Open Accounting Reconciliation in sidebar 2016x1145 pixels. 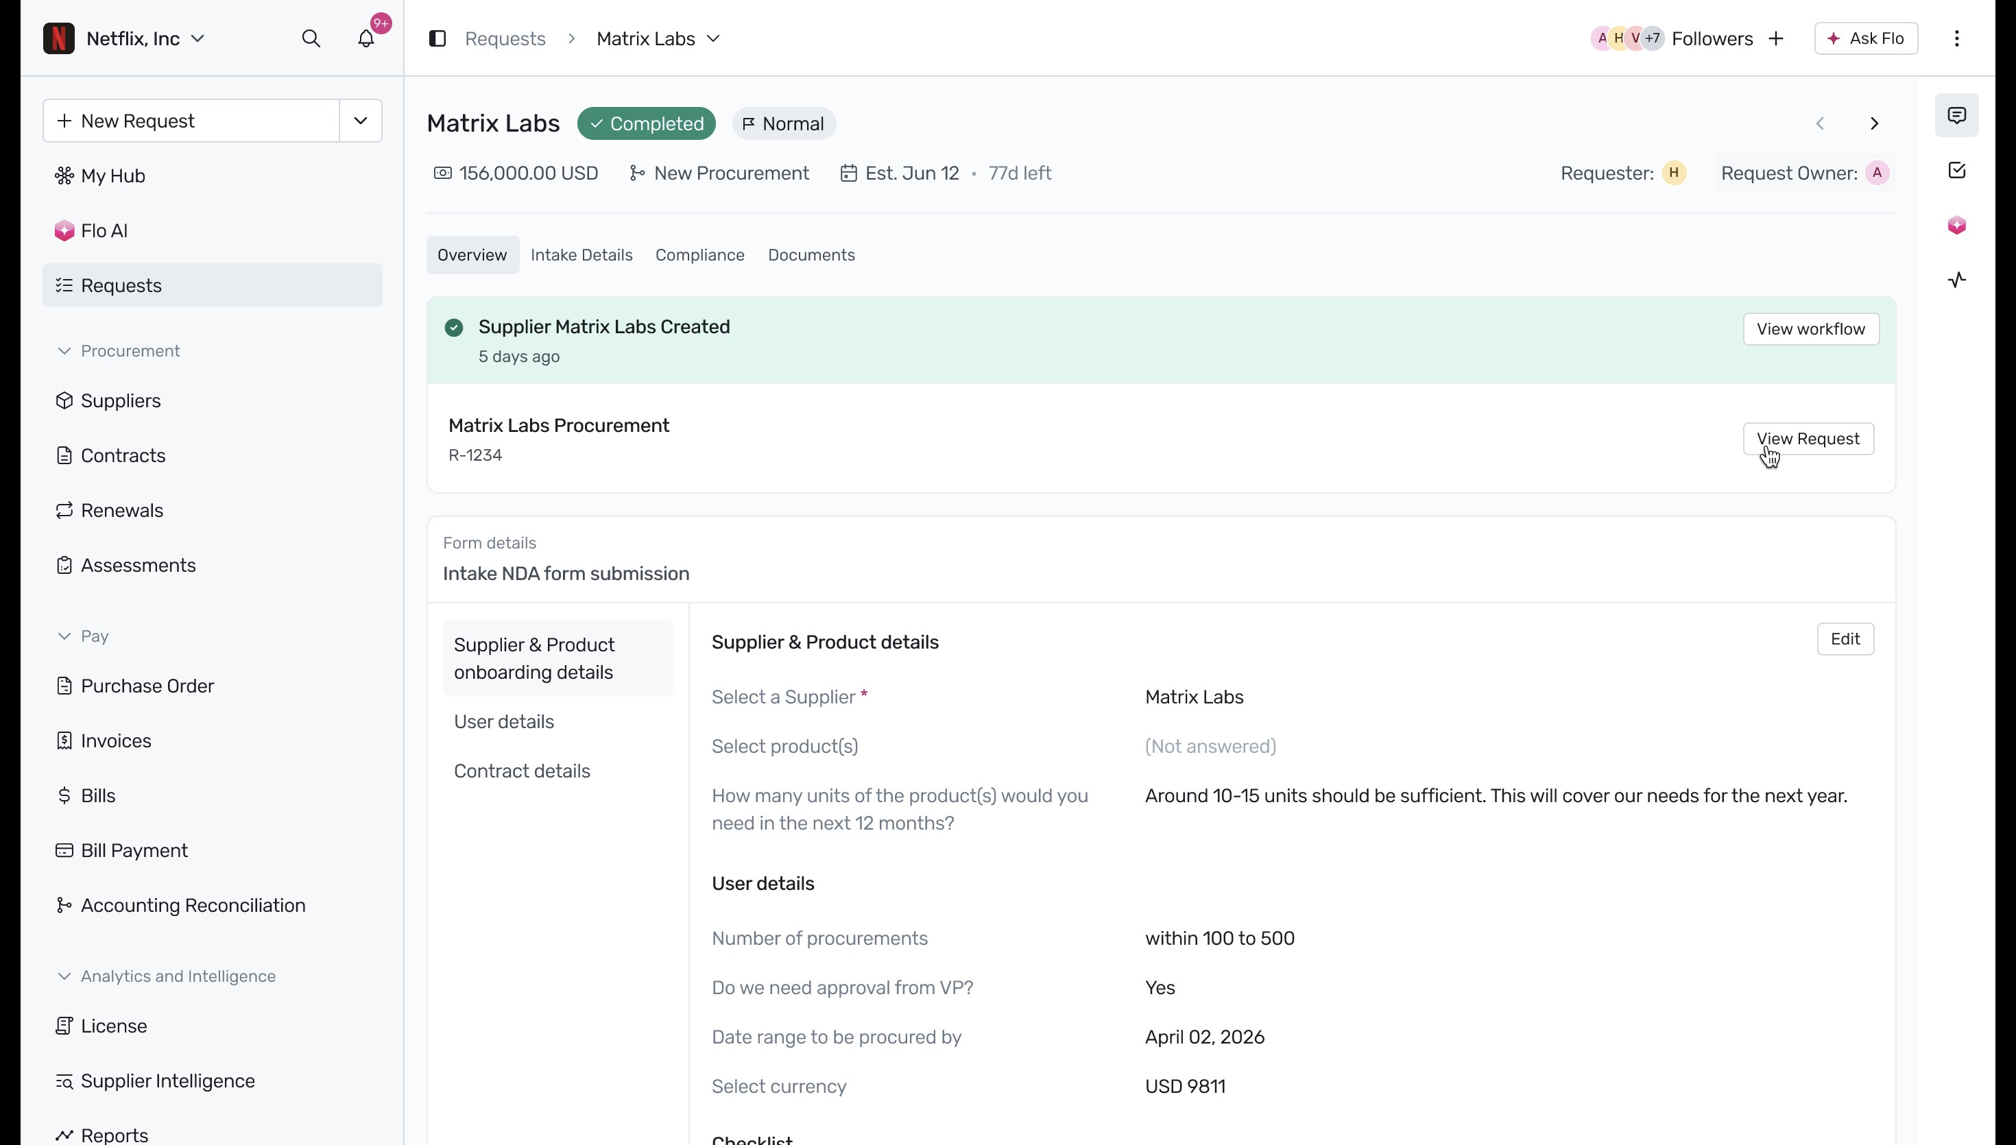coord(213,905)
